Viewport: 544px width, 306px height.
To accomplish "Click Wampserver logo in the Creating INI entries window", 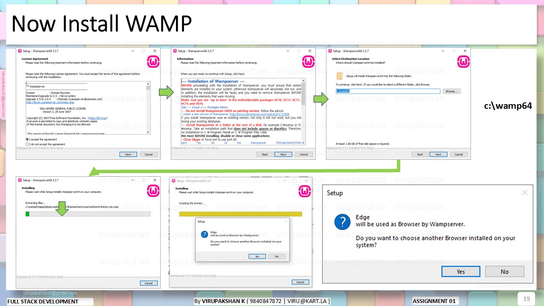I will [305, 191].
